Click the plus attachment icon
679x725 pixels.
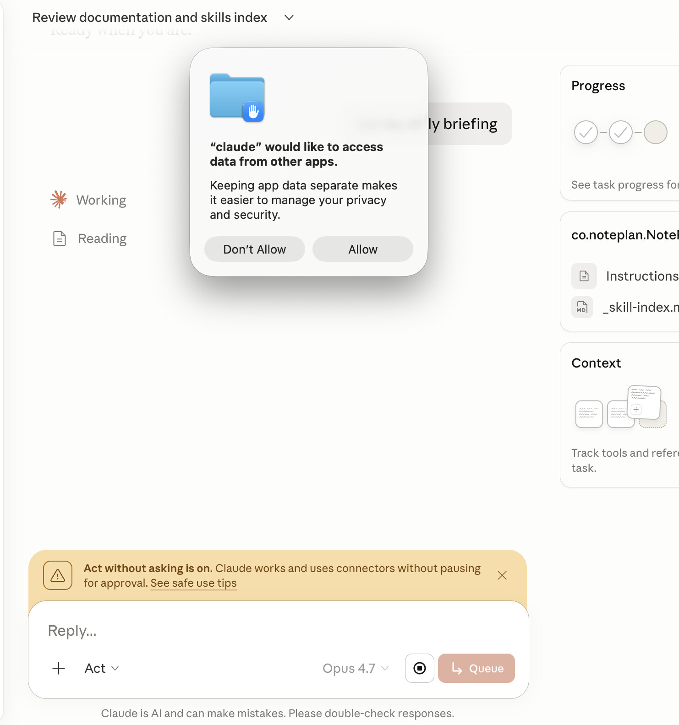[x=59, y=668]
